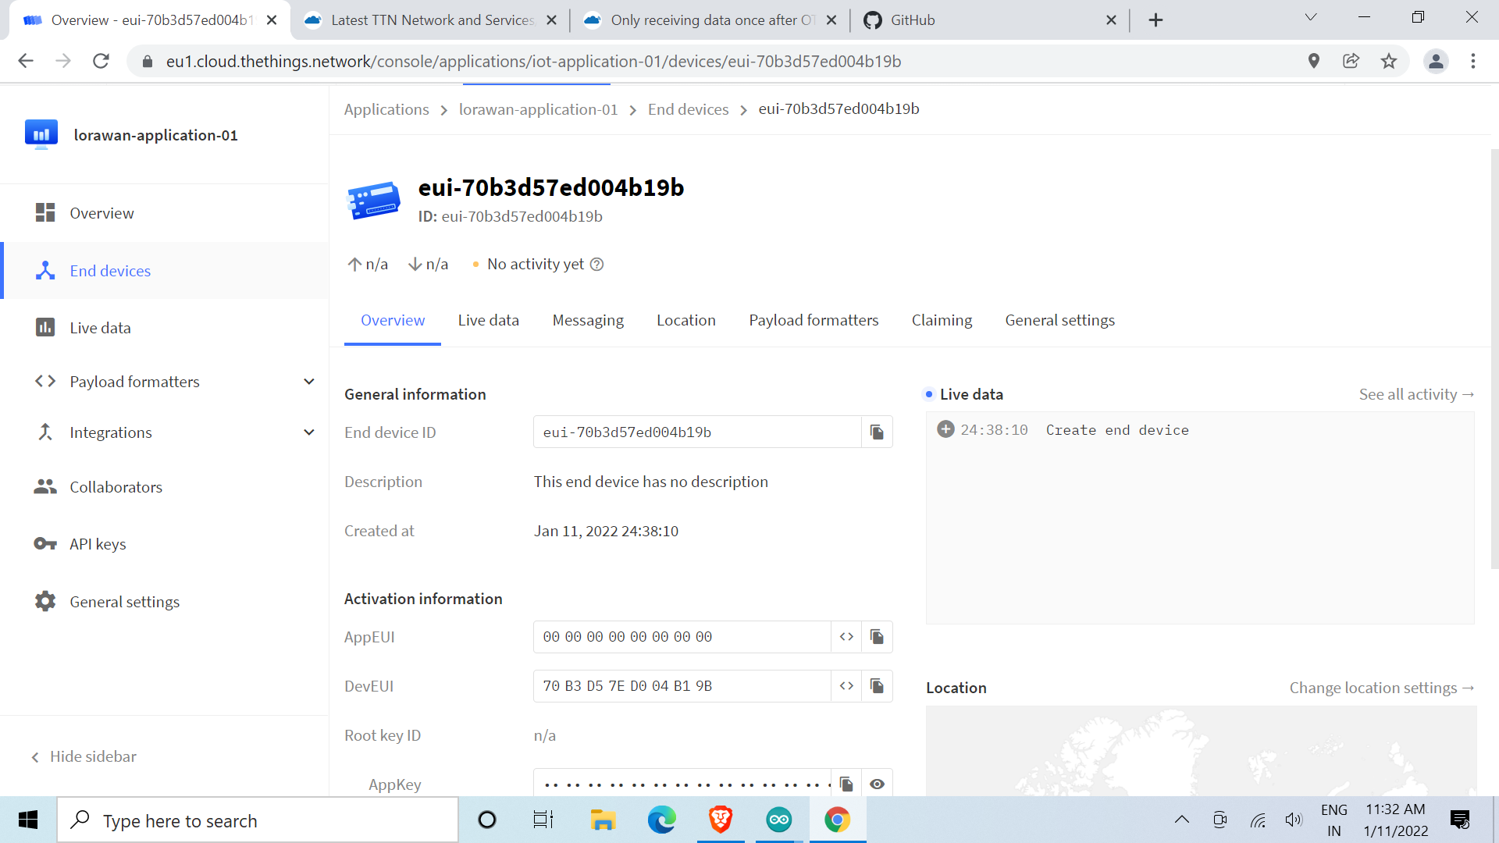Go to End devices breadcrumb
The width and height of the screenshot is (1499, 843).
[688, 109]
